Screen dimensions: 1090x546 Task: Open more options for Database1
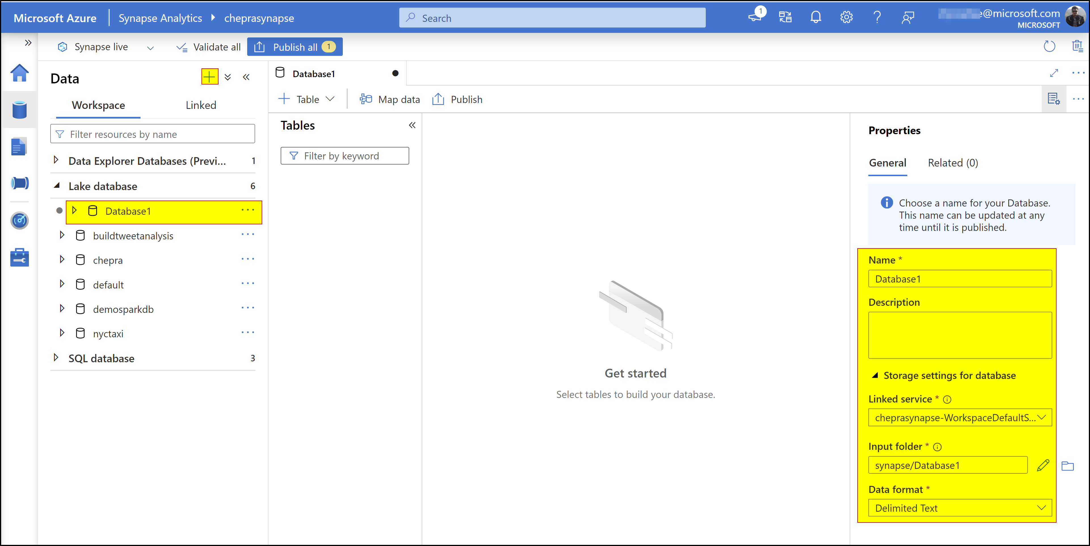[x=247, y=210]
